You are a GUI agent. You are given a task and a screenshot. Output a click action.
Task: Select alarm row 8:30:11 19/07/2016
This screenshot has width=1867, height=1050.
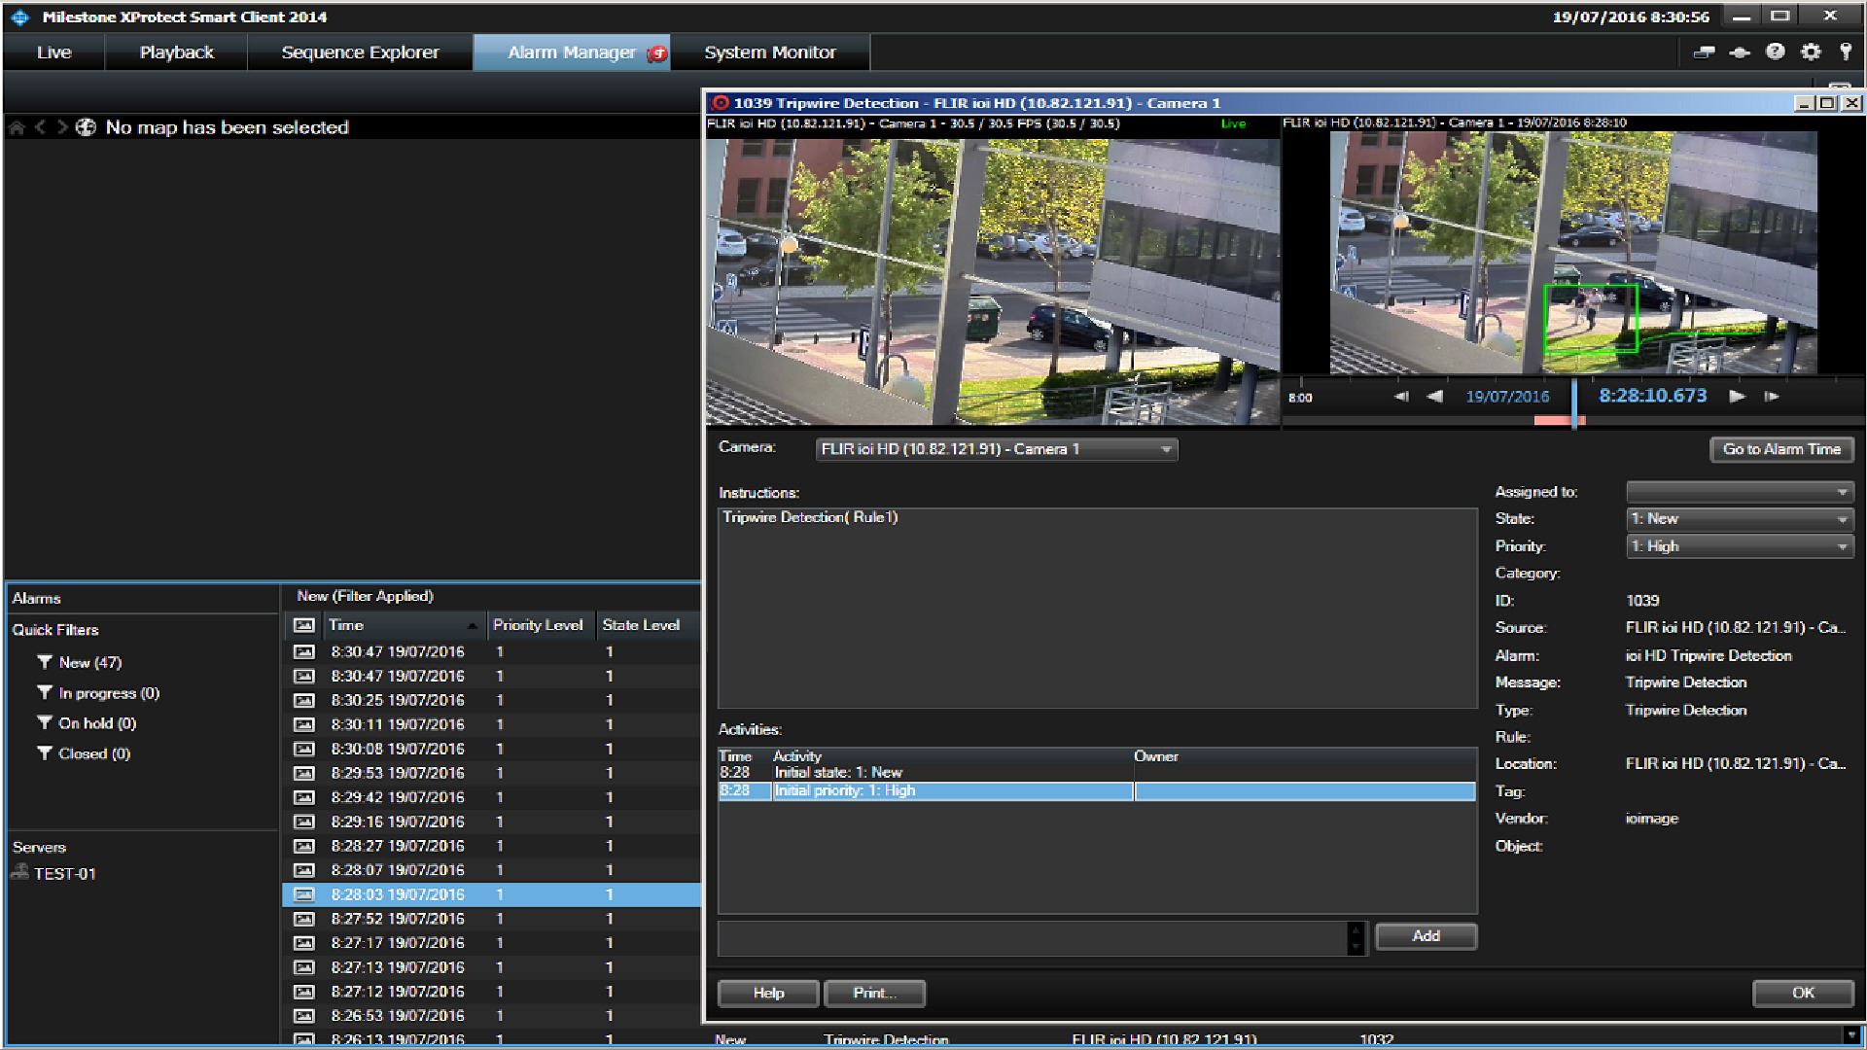(492, 724)
